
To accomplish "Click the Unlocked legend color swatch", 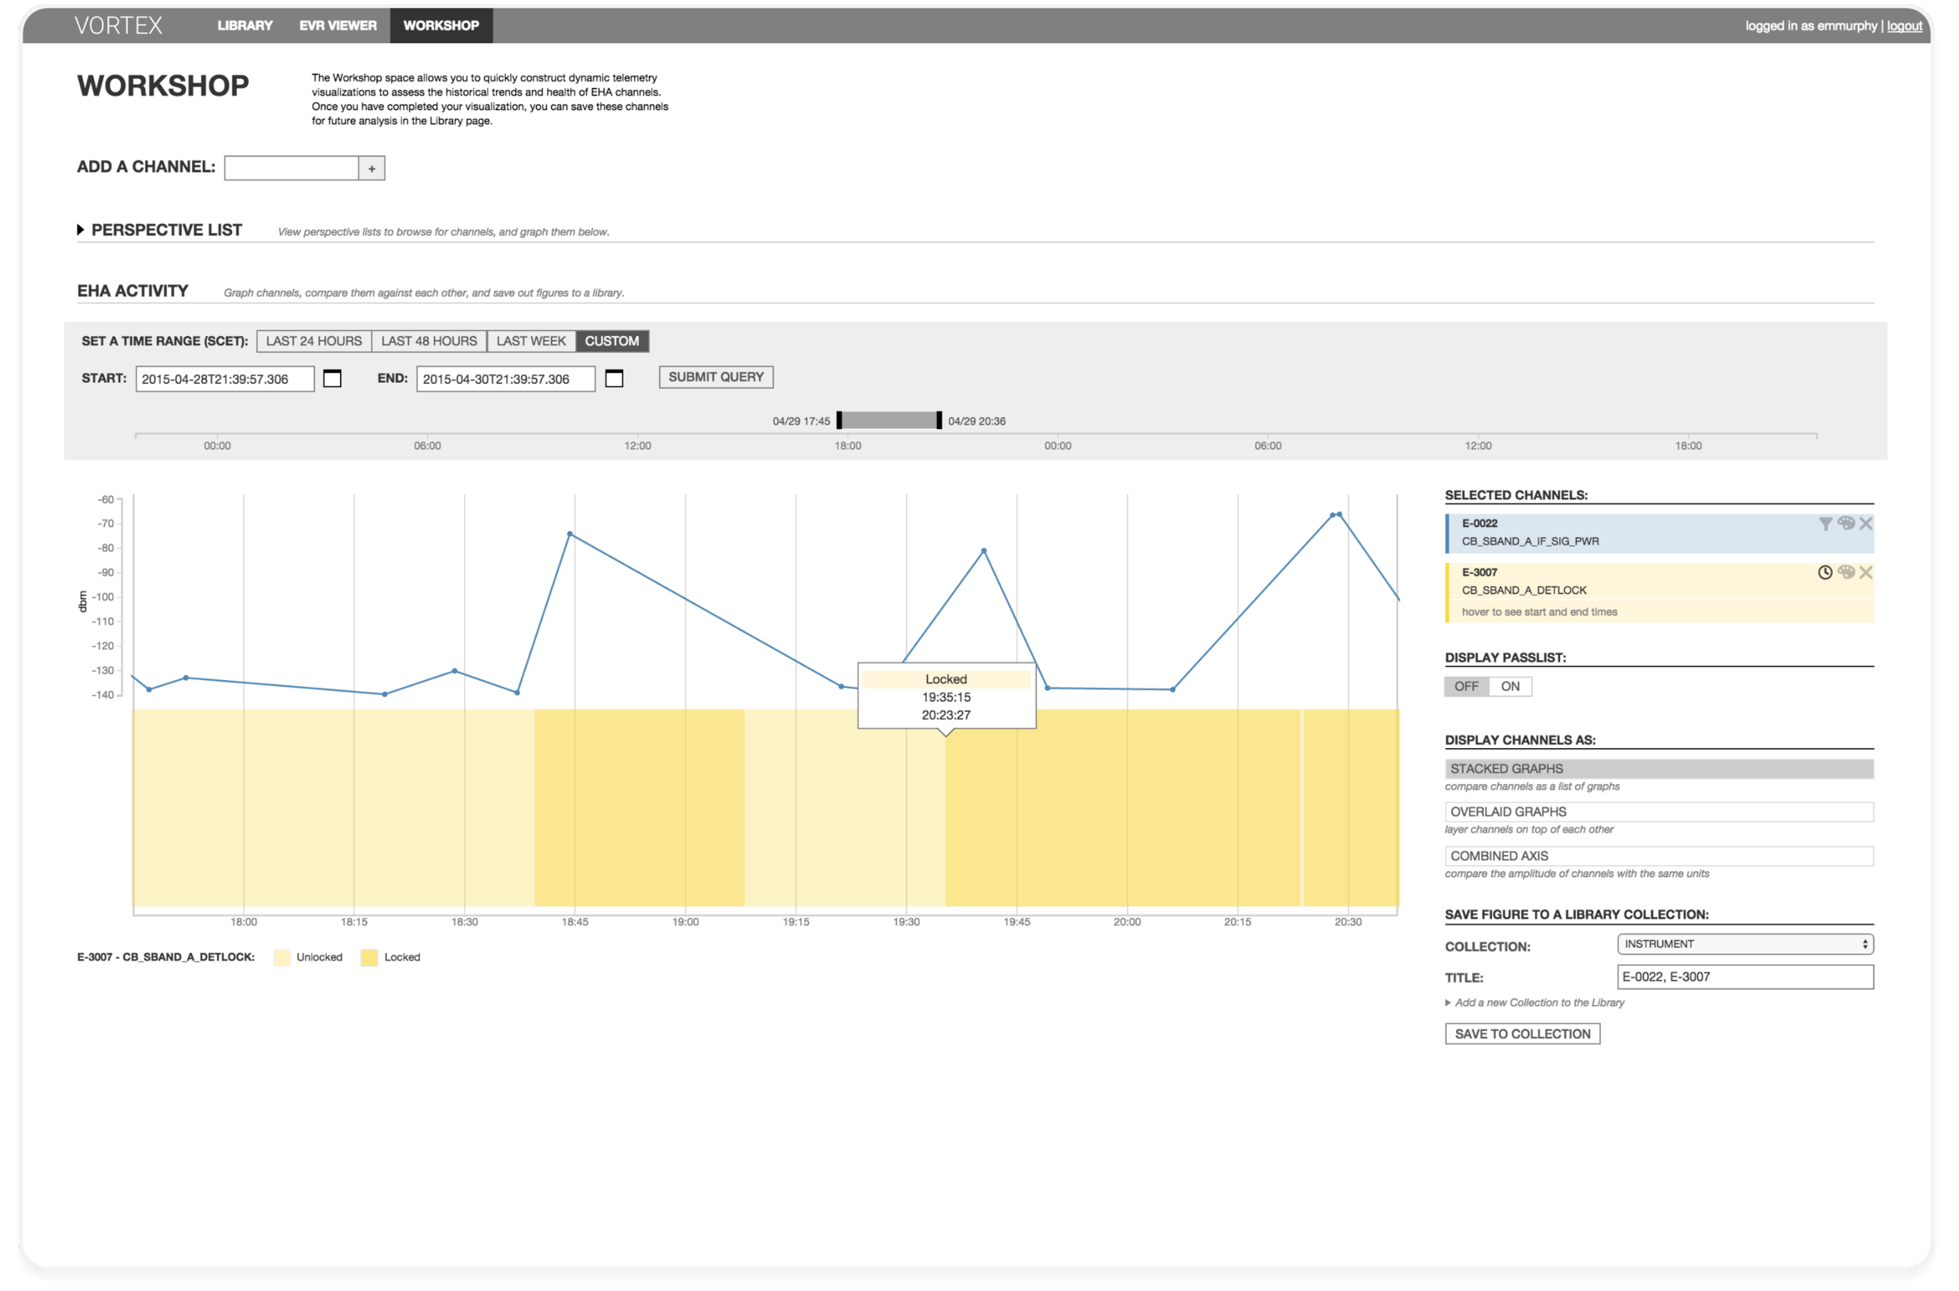I will click(281, 956).
